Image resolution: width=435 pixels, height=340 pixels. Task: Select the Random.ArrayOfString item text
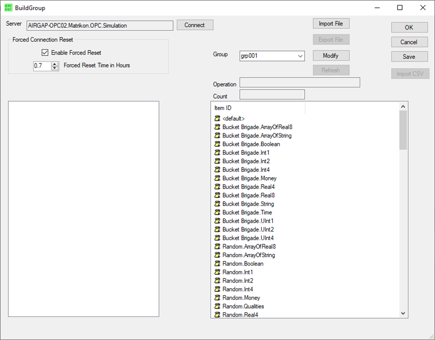point(249,255)
